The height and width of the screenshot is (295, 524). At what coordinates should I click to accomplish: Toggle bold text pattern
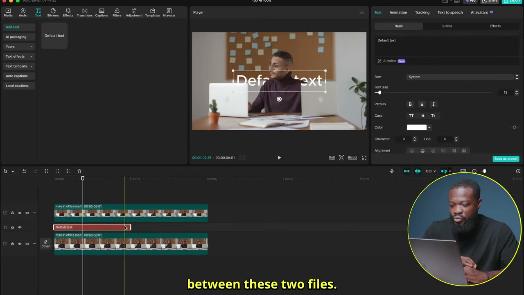[410, 104]
